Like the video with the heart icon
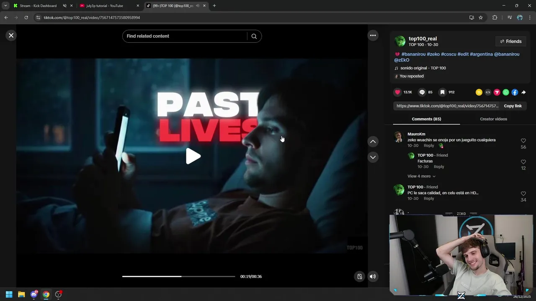The image size is (536, 301). pyautogui.click(x=397, y=92)
